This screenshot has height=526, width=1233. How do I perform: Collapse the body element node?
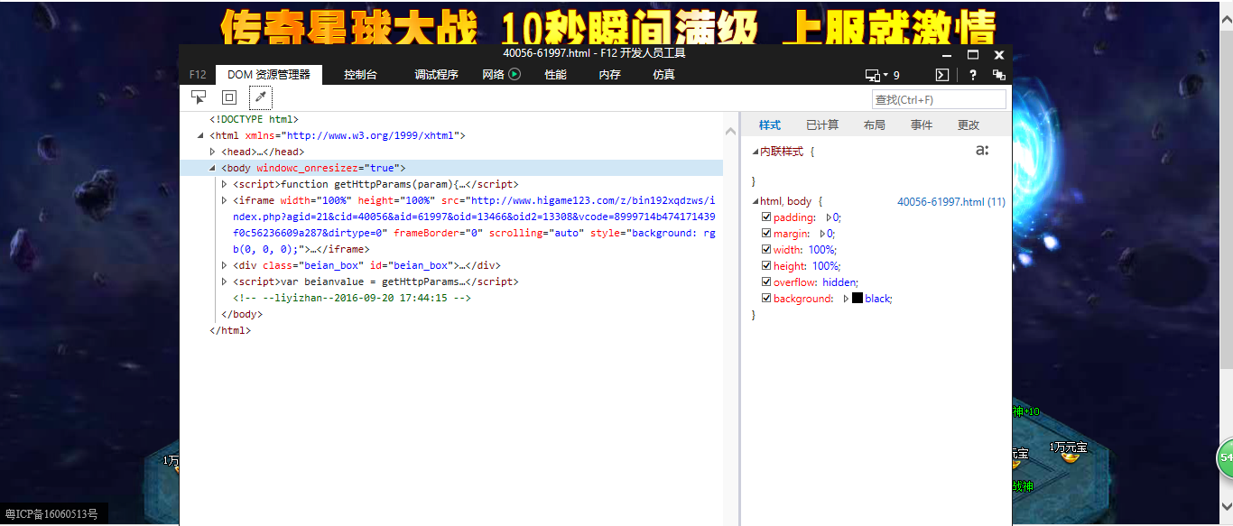click(x=210, y=168)
